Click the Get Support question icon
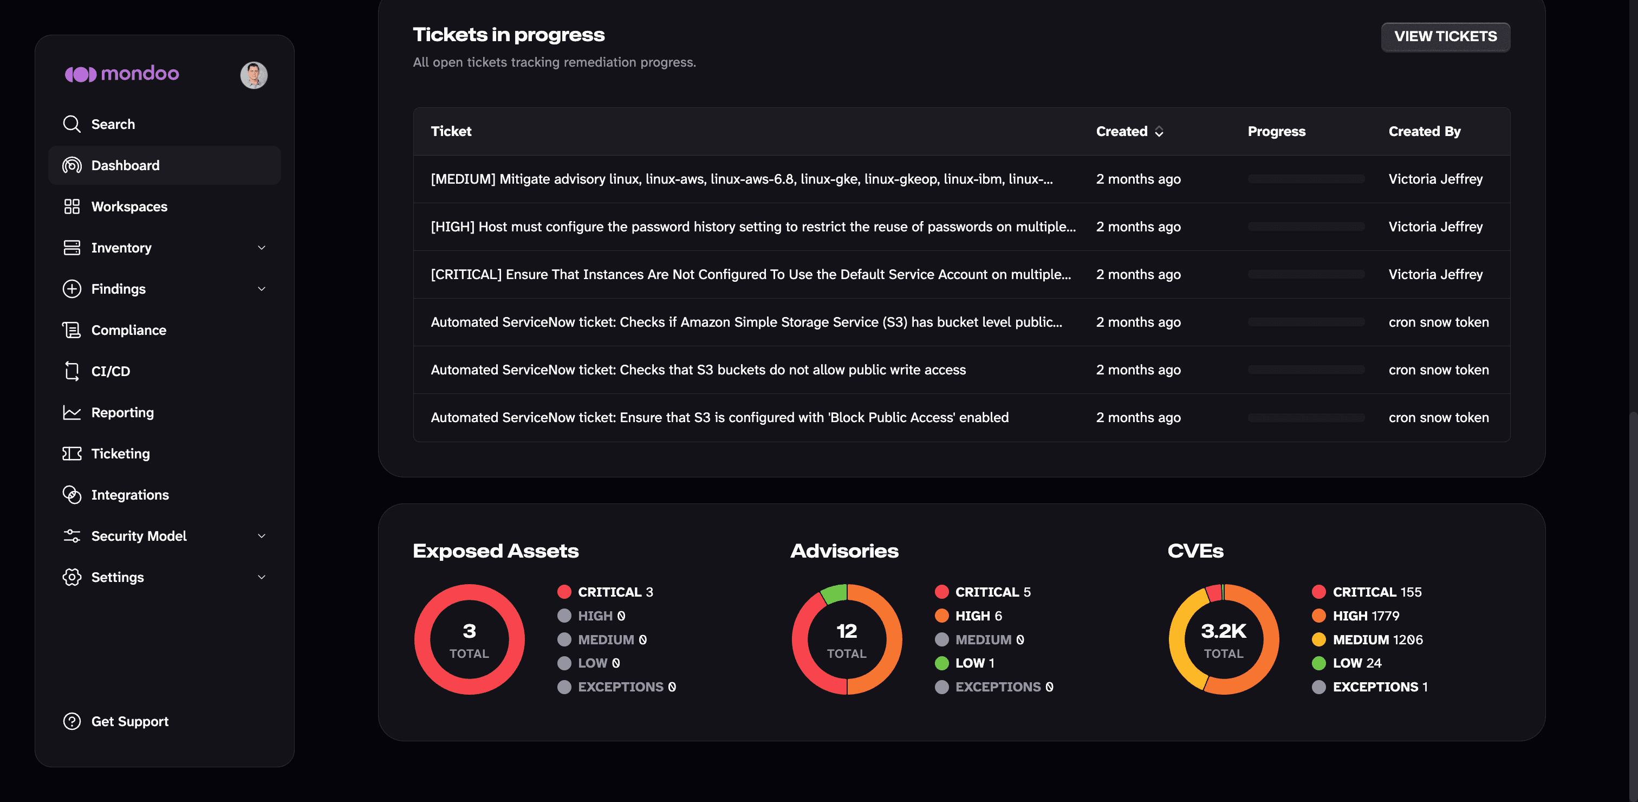Screen dimensions: 1638x802 click(x=72, y=721)
